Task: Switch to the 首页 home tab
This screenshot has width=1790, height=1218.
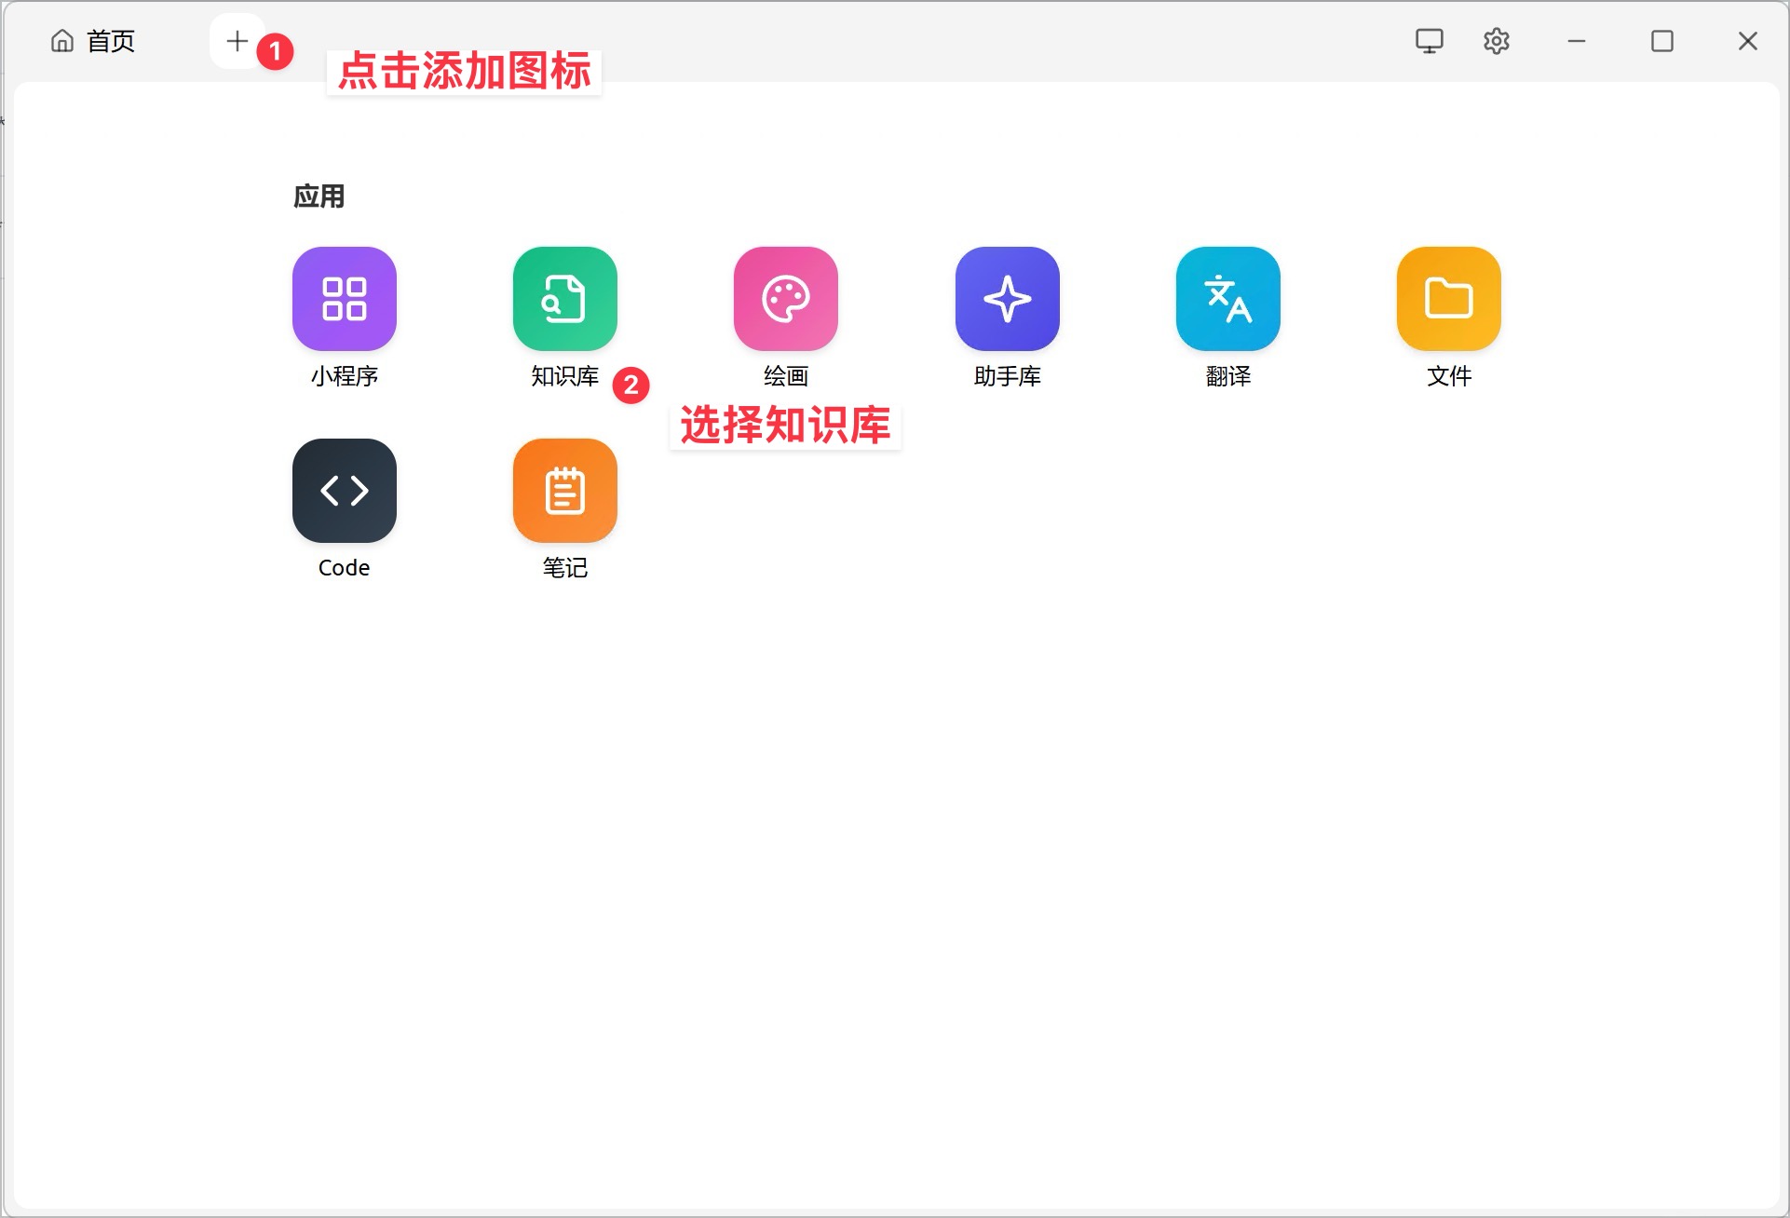Action: coord(110,41)
